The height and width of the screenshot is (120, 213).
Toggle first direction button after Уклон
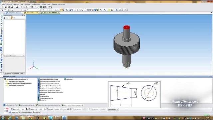pos(68,109)
